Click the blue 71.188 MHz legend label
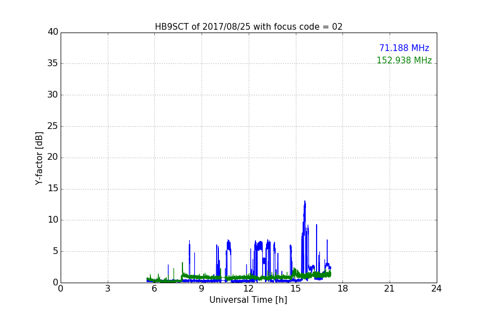This screenshot has width=485, height=323. 404,48
